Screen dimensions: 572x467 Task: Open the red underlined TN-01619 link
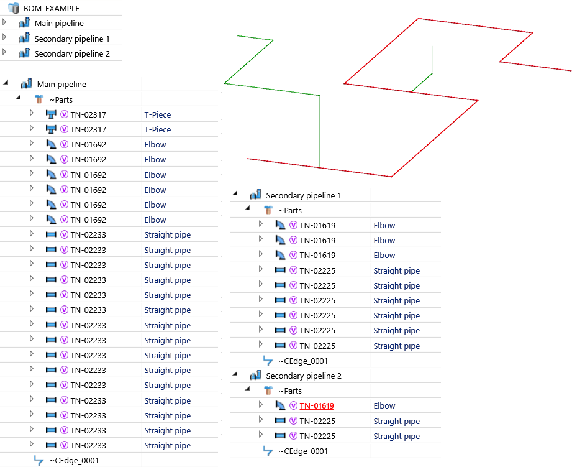pos(317,405)
